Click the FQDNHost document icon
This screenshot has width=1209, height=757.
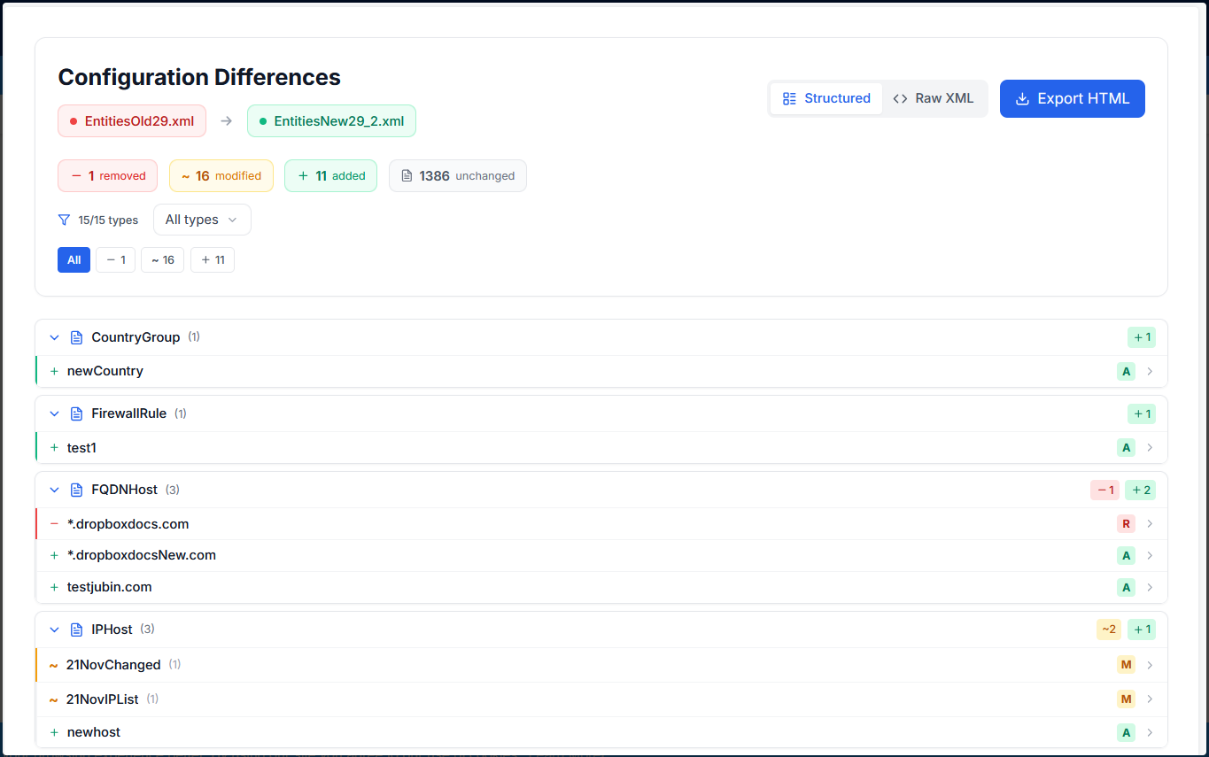(x=76, y=490)
